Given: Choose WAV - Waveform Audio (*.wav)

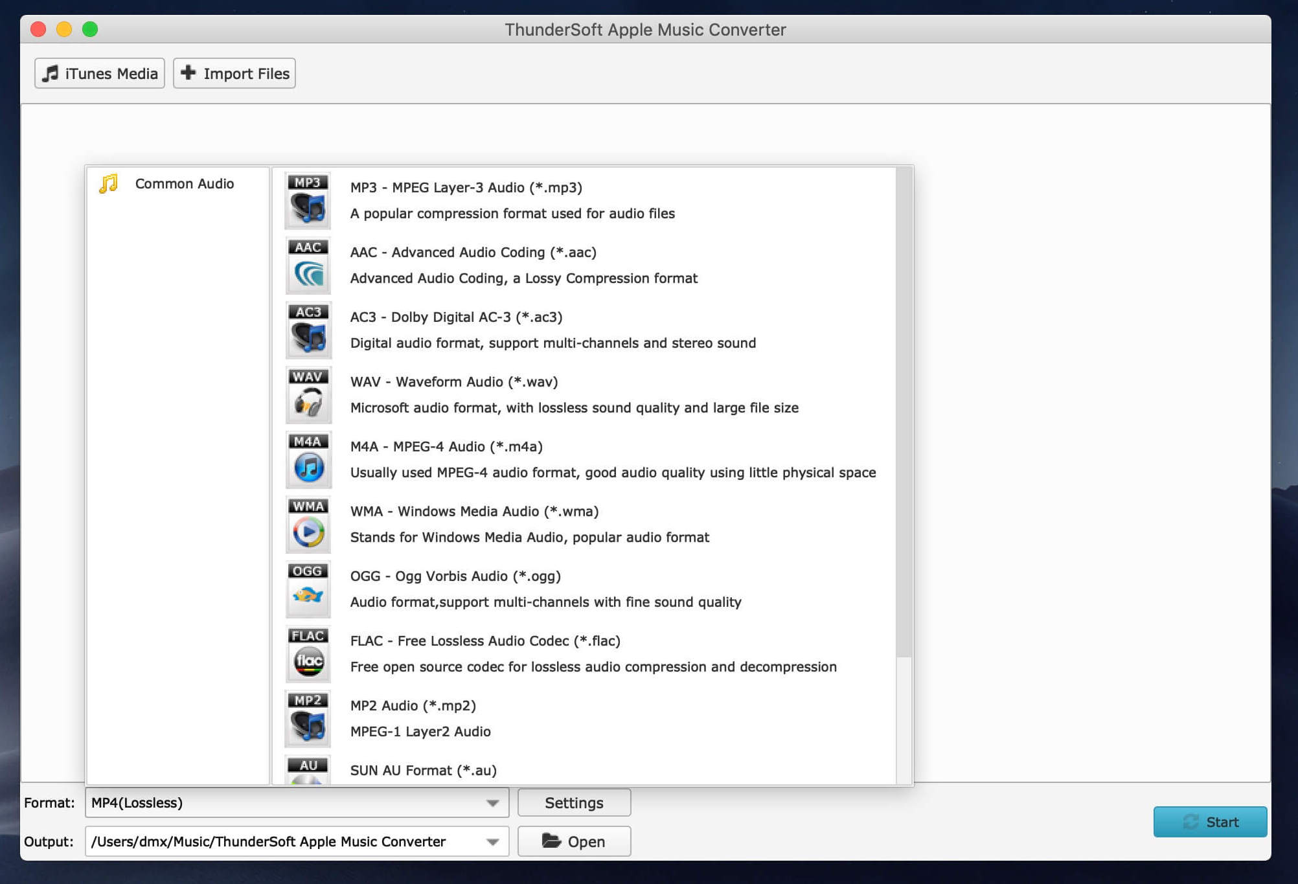Looking at the screenshot, I should pos(454,381).
